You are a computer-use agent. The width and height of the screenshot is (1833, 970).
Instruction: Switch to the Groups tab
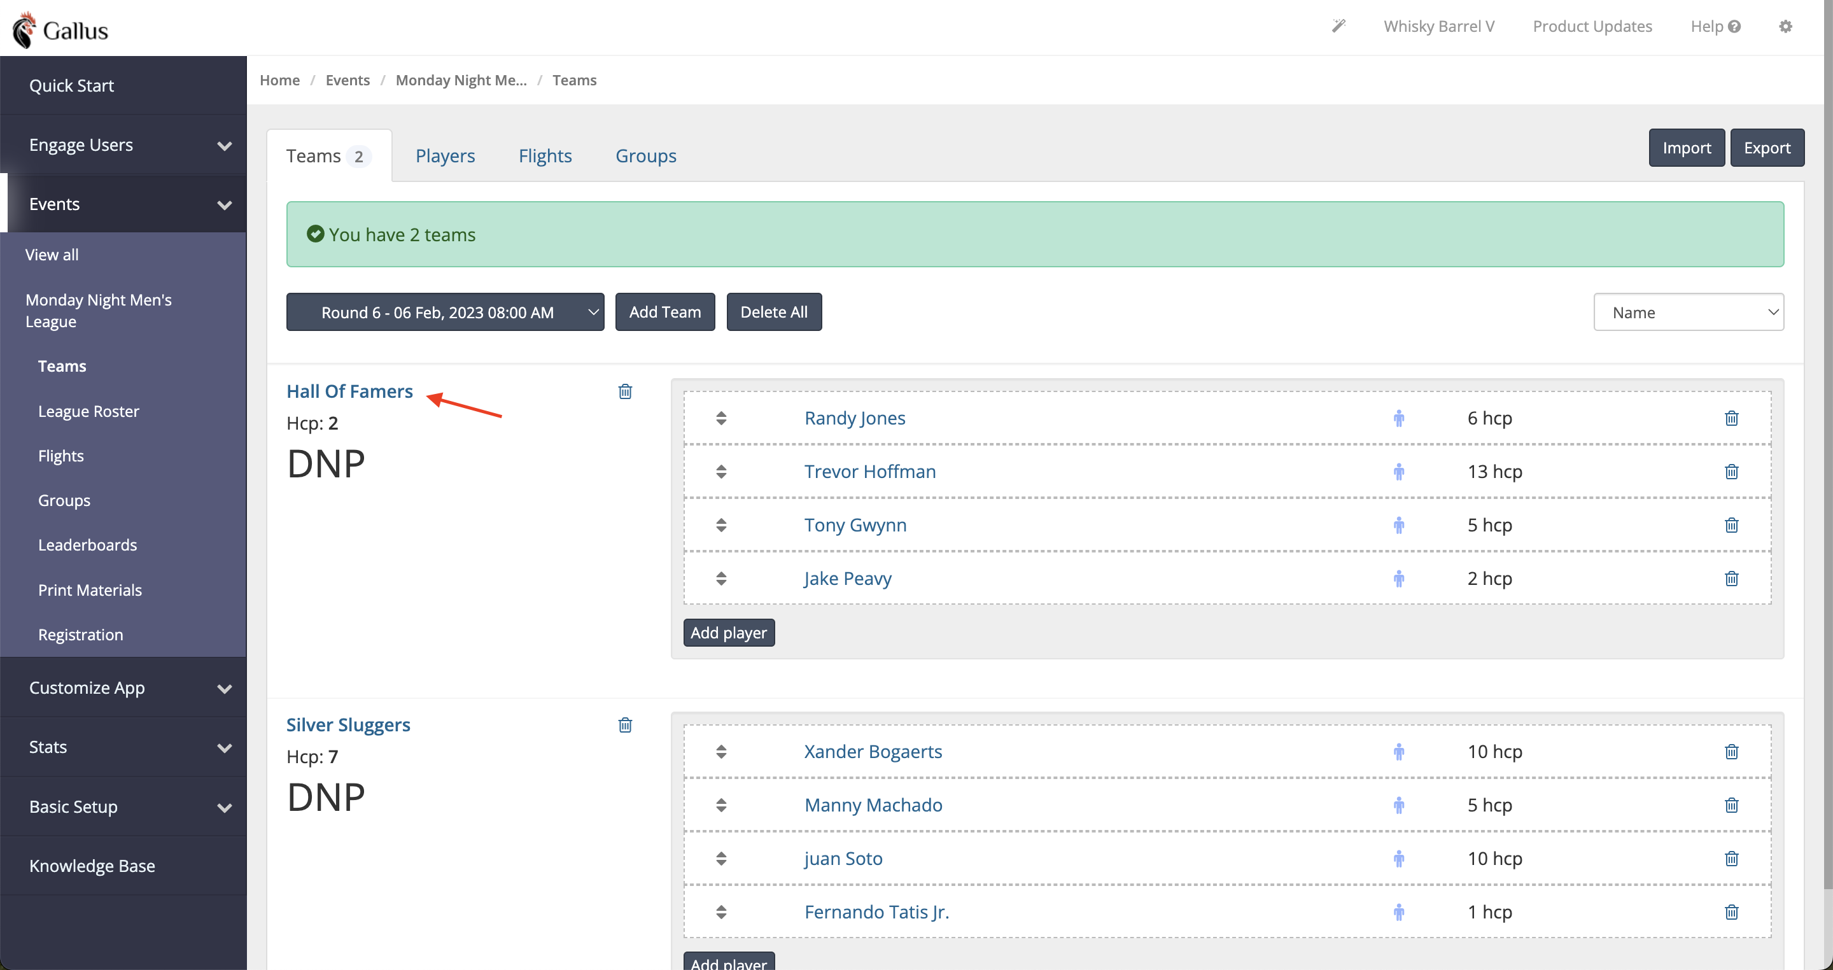pos(645,156)
